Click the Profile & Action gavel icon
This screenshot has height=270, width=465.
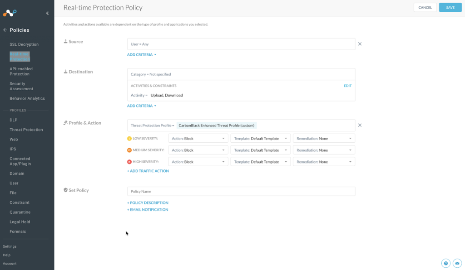click(65, 123)
